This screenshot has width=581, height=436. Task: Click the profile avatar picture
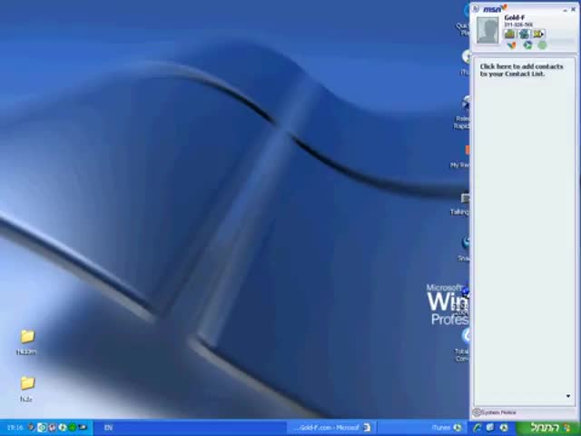(x=487, y=30)
